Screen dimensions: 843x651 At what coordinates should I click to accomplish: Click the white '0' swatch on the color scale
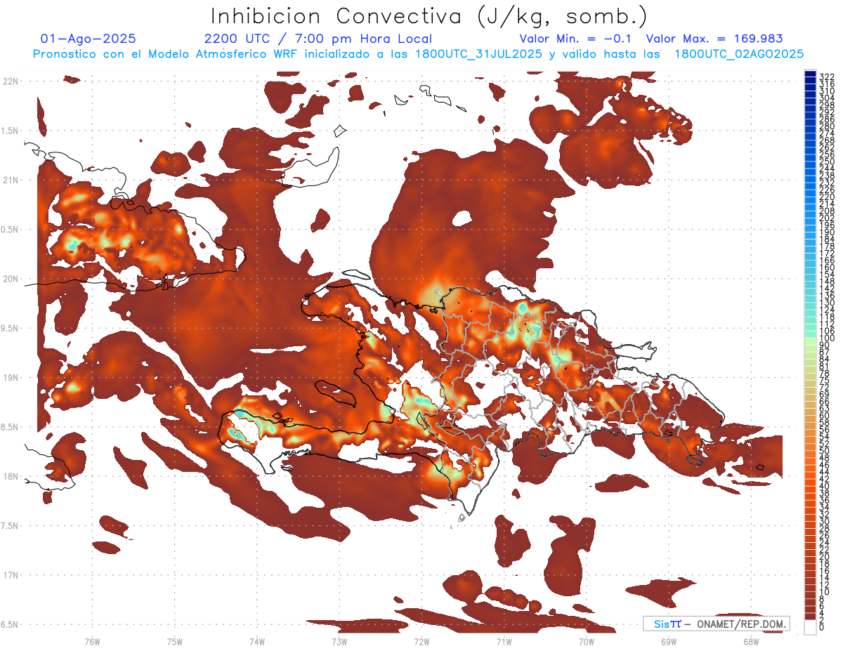click(x=811, y=627)
